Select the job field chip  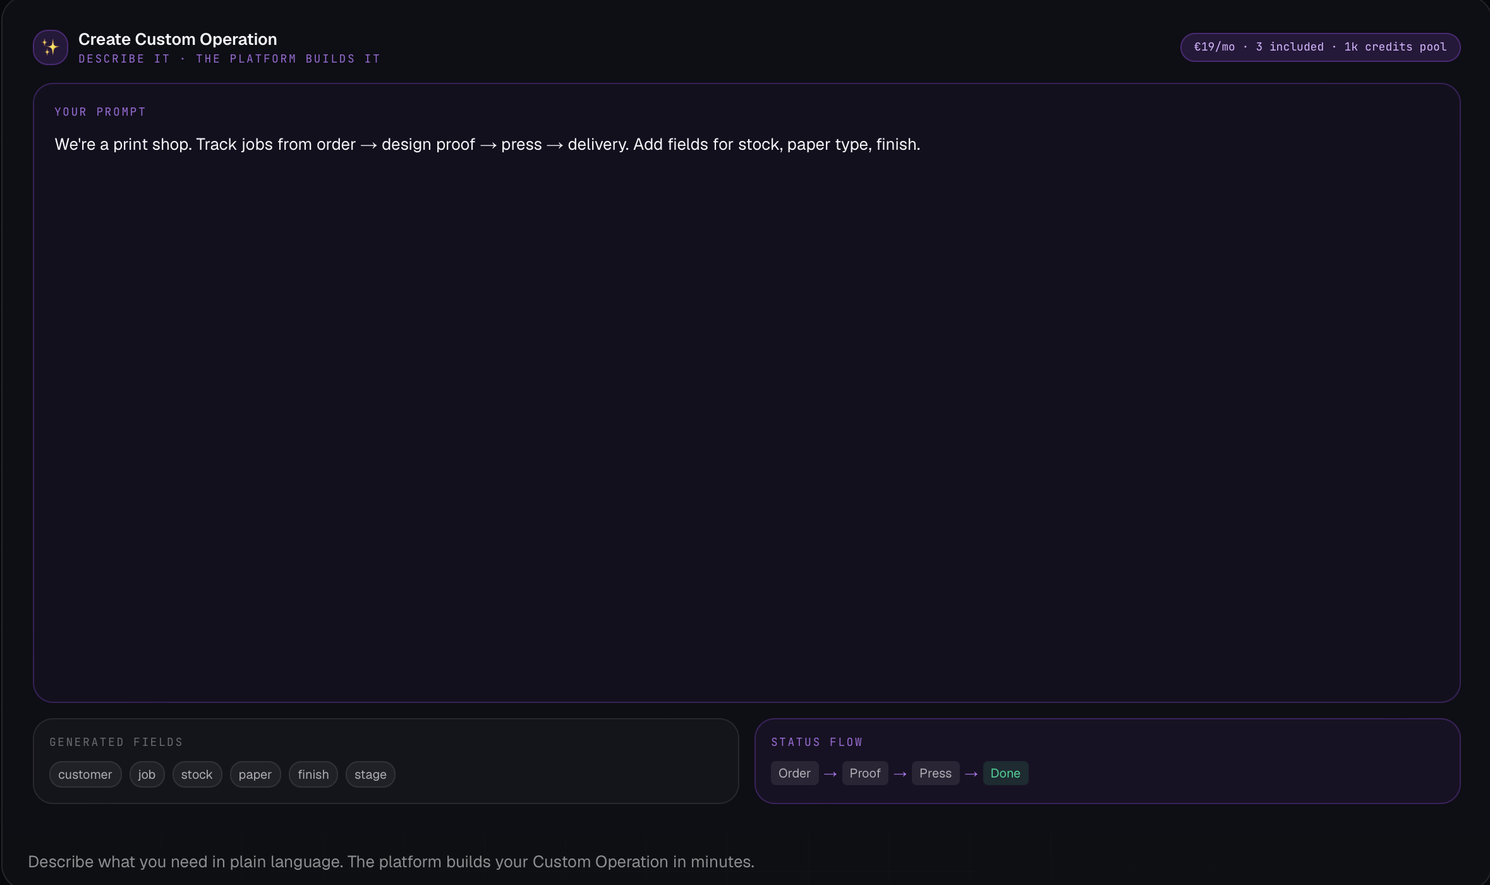coord(147,774)
